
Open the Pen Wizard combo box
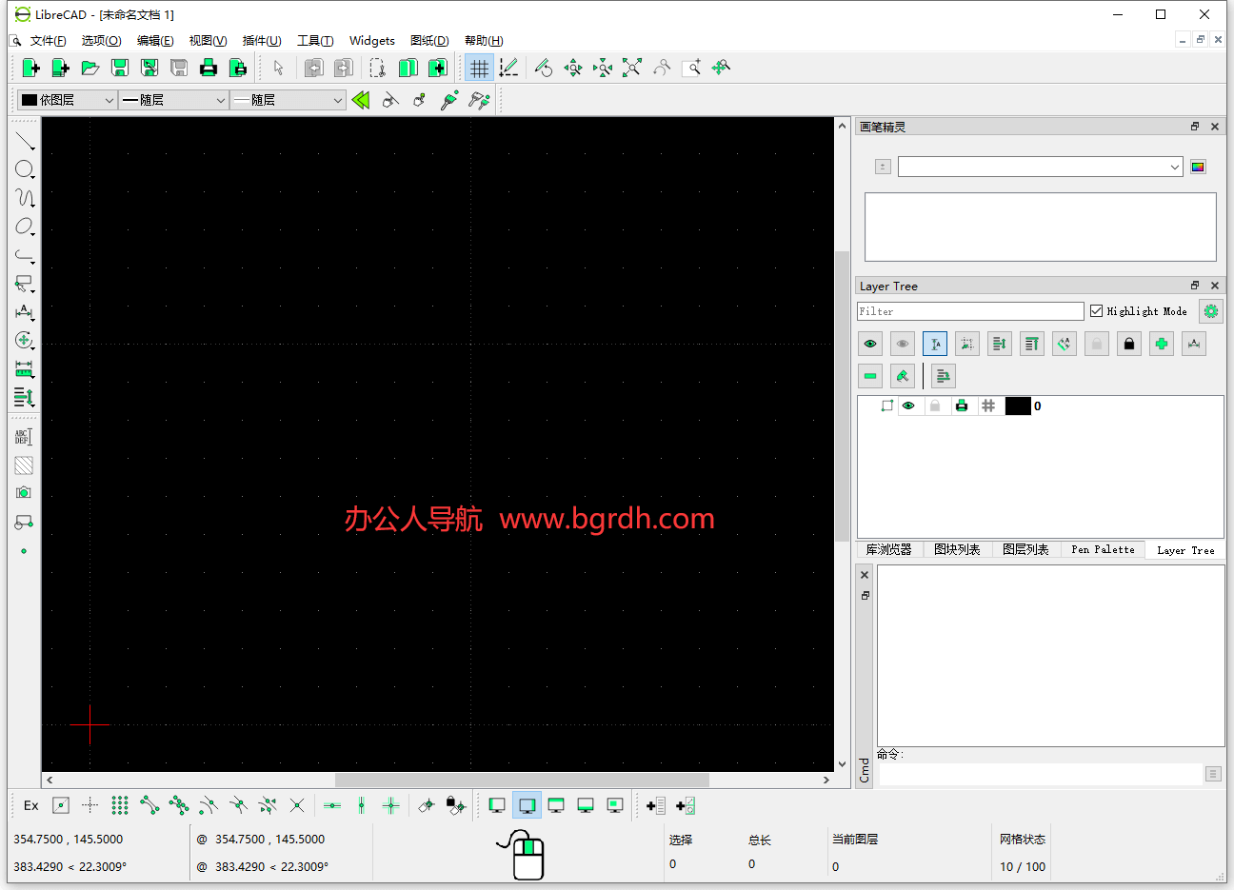(1040, 167)
